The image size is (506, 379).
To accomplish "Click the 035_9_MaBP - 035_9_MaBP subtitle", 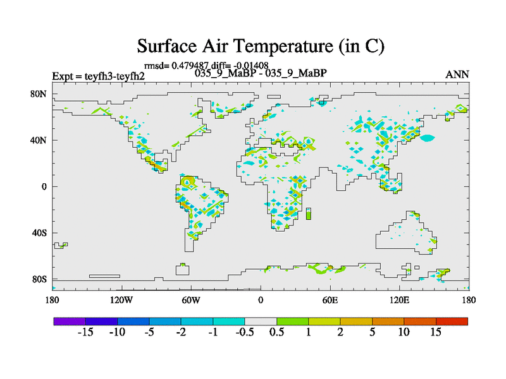I will (261, 73).
